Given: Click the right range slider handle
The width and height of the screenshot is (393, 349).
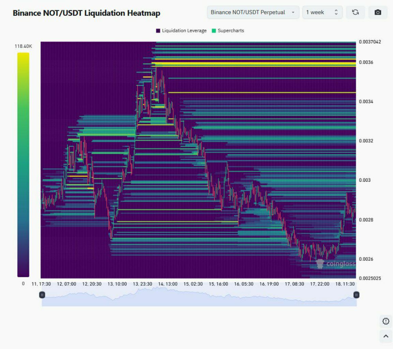Looking at the screenshot, I should click(x=356, y=295).
